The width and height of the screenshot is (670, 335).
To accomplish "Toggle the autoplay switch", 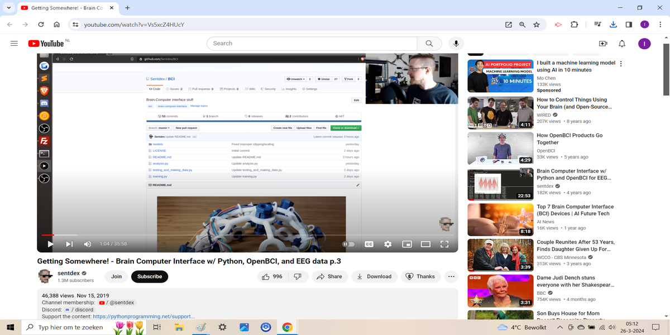I will coord(348,244).
